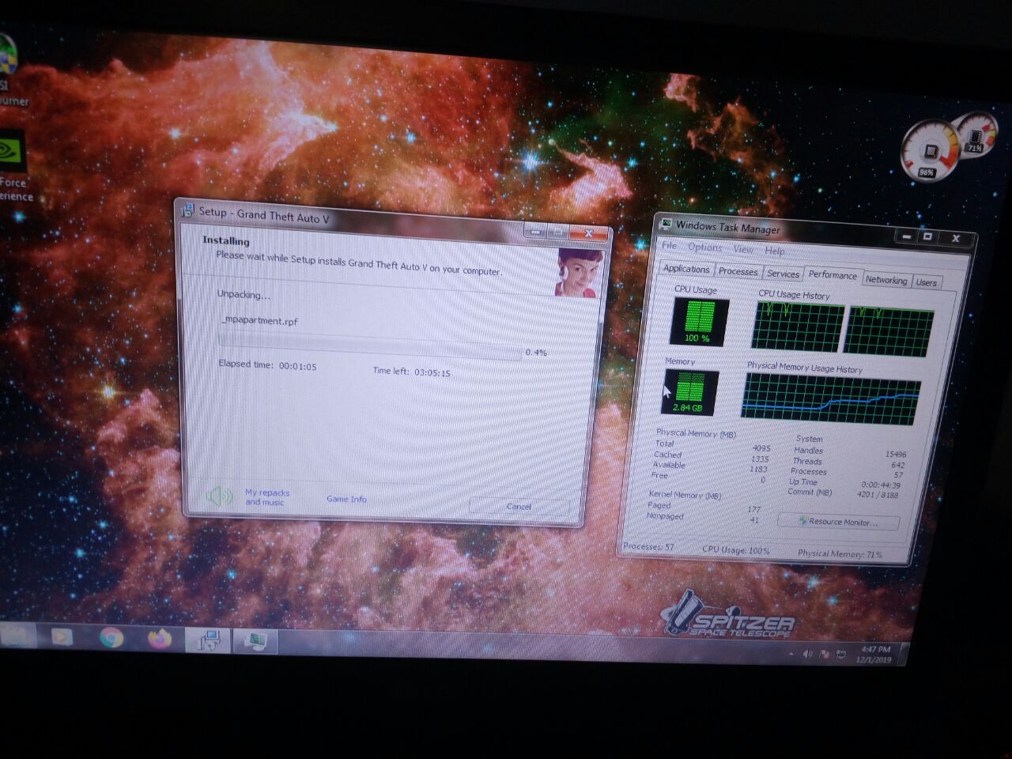
Task: Cancel the Grand Theft Auto V setup
Action: click(519, 507)
